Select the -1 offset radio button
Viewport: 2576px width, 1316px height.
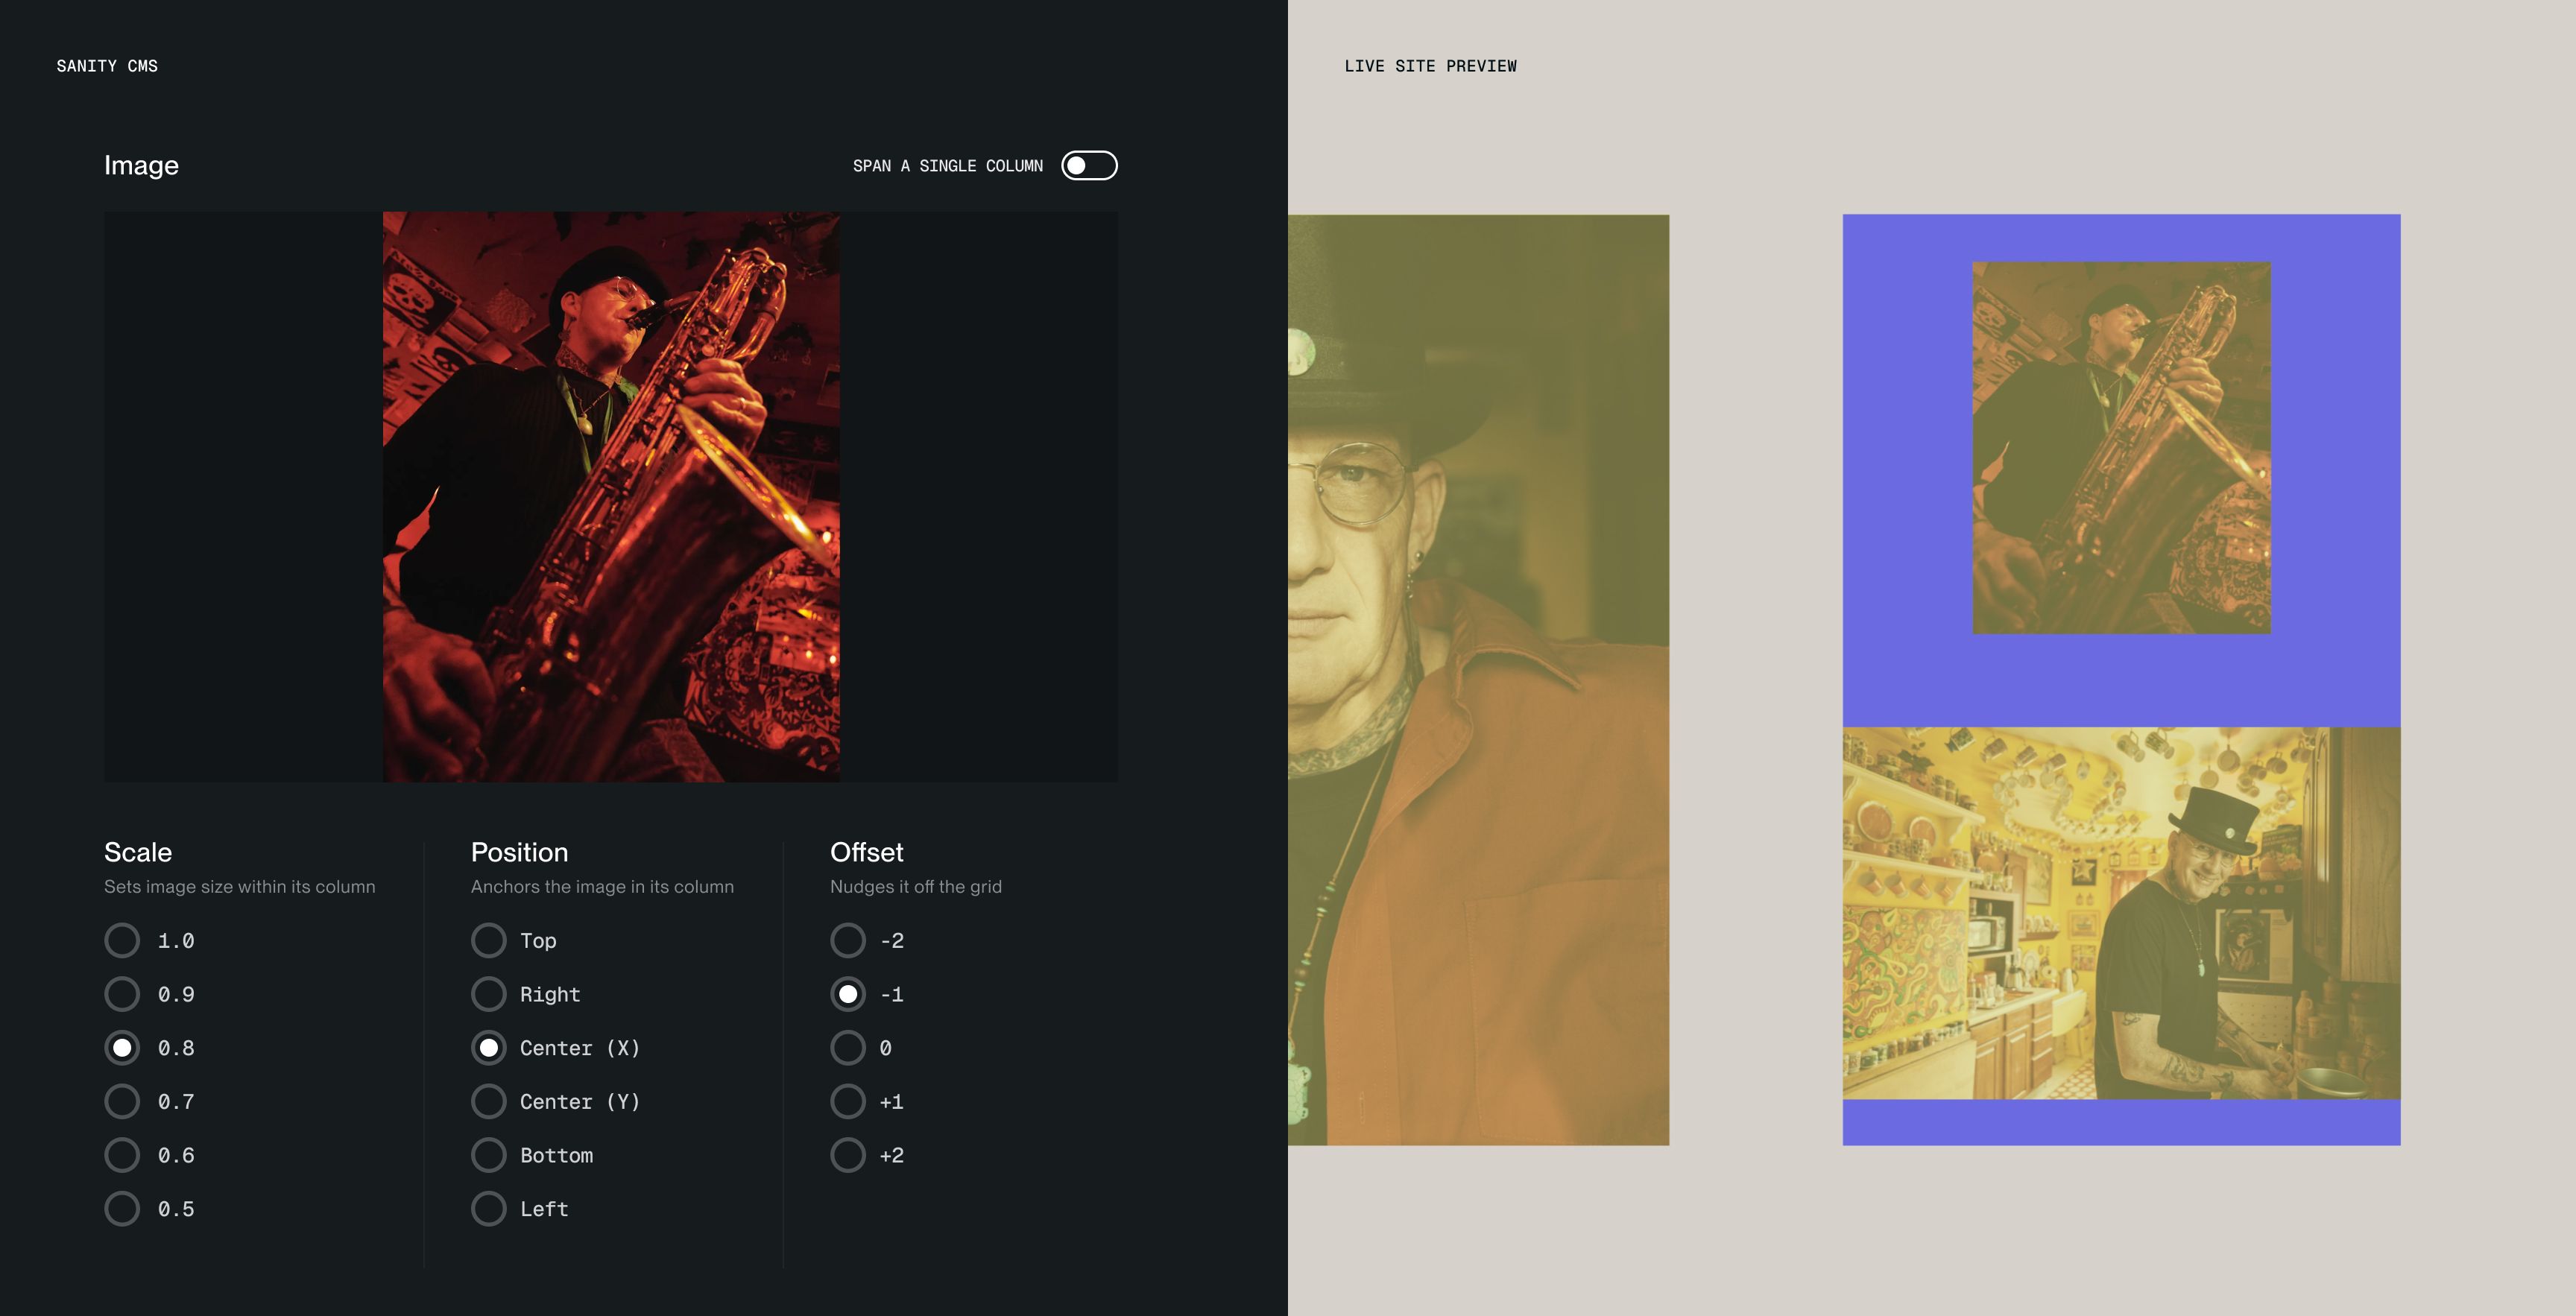[848, 994]
